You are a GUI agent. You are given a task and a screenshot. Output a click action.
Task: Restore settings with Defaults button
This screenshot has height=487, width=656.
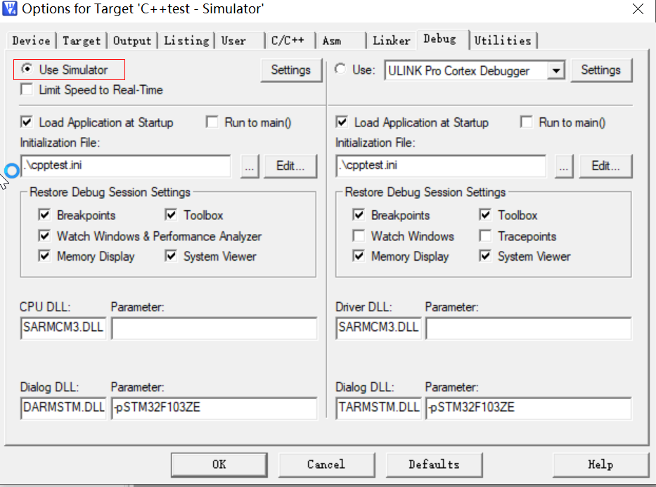(434, 465)
